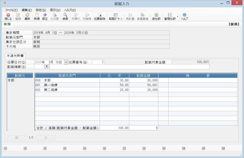The height and width of the screenshot is (158, 244).
Task: Select the 水道光熱費 tab
Action: [15, 56]
